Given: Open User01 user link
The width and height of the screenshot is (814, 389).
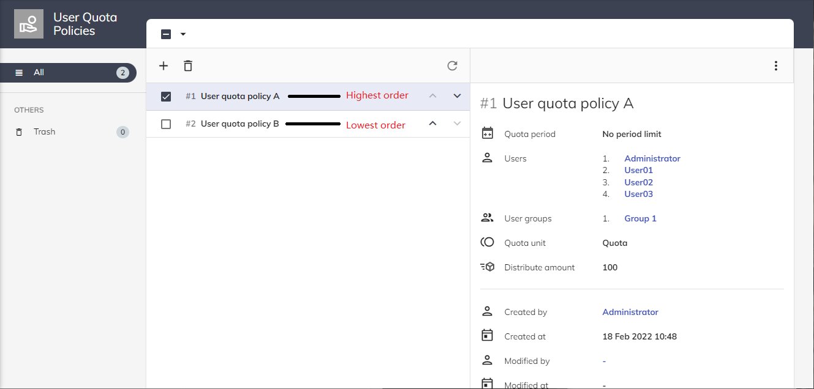Looking at the screenshot, I should tap(638, 170).
